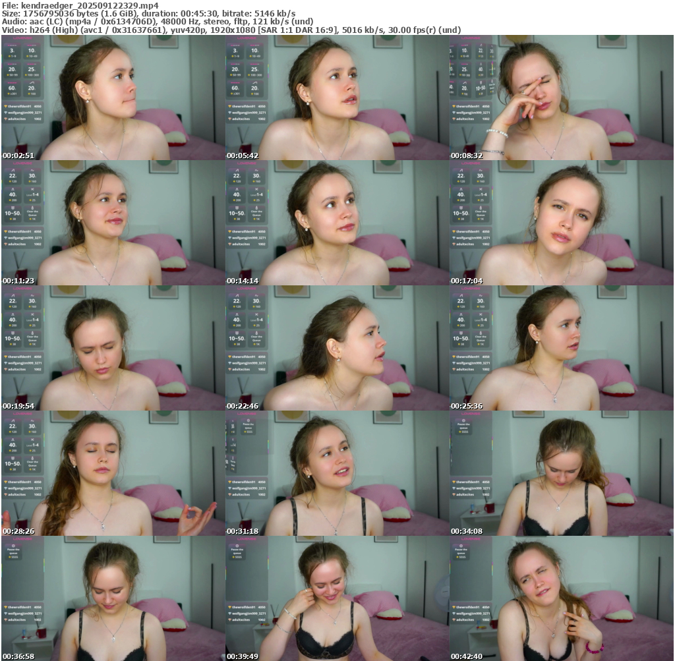View the 00:42:40 thumbnail

point(562,598)
